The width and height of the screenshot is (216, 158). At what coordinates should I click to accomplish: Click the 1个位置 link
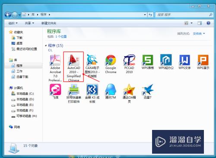pos(61,37)
